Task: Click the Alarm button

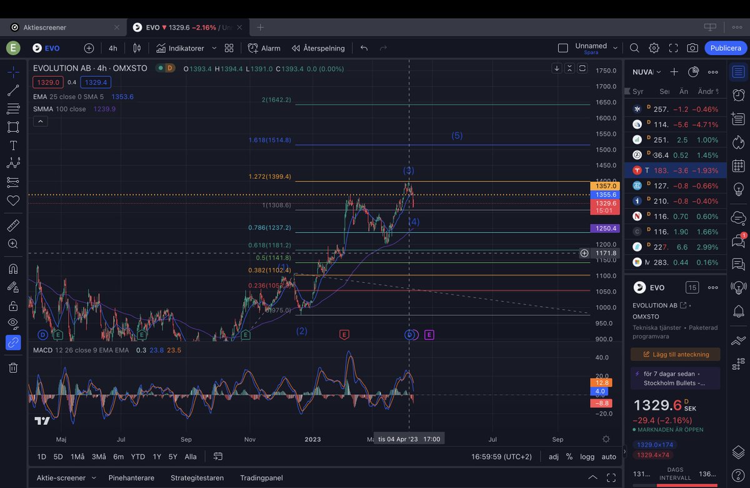Action: pos(264,48)
